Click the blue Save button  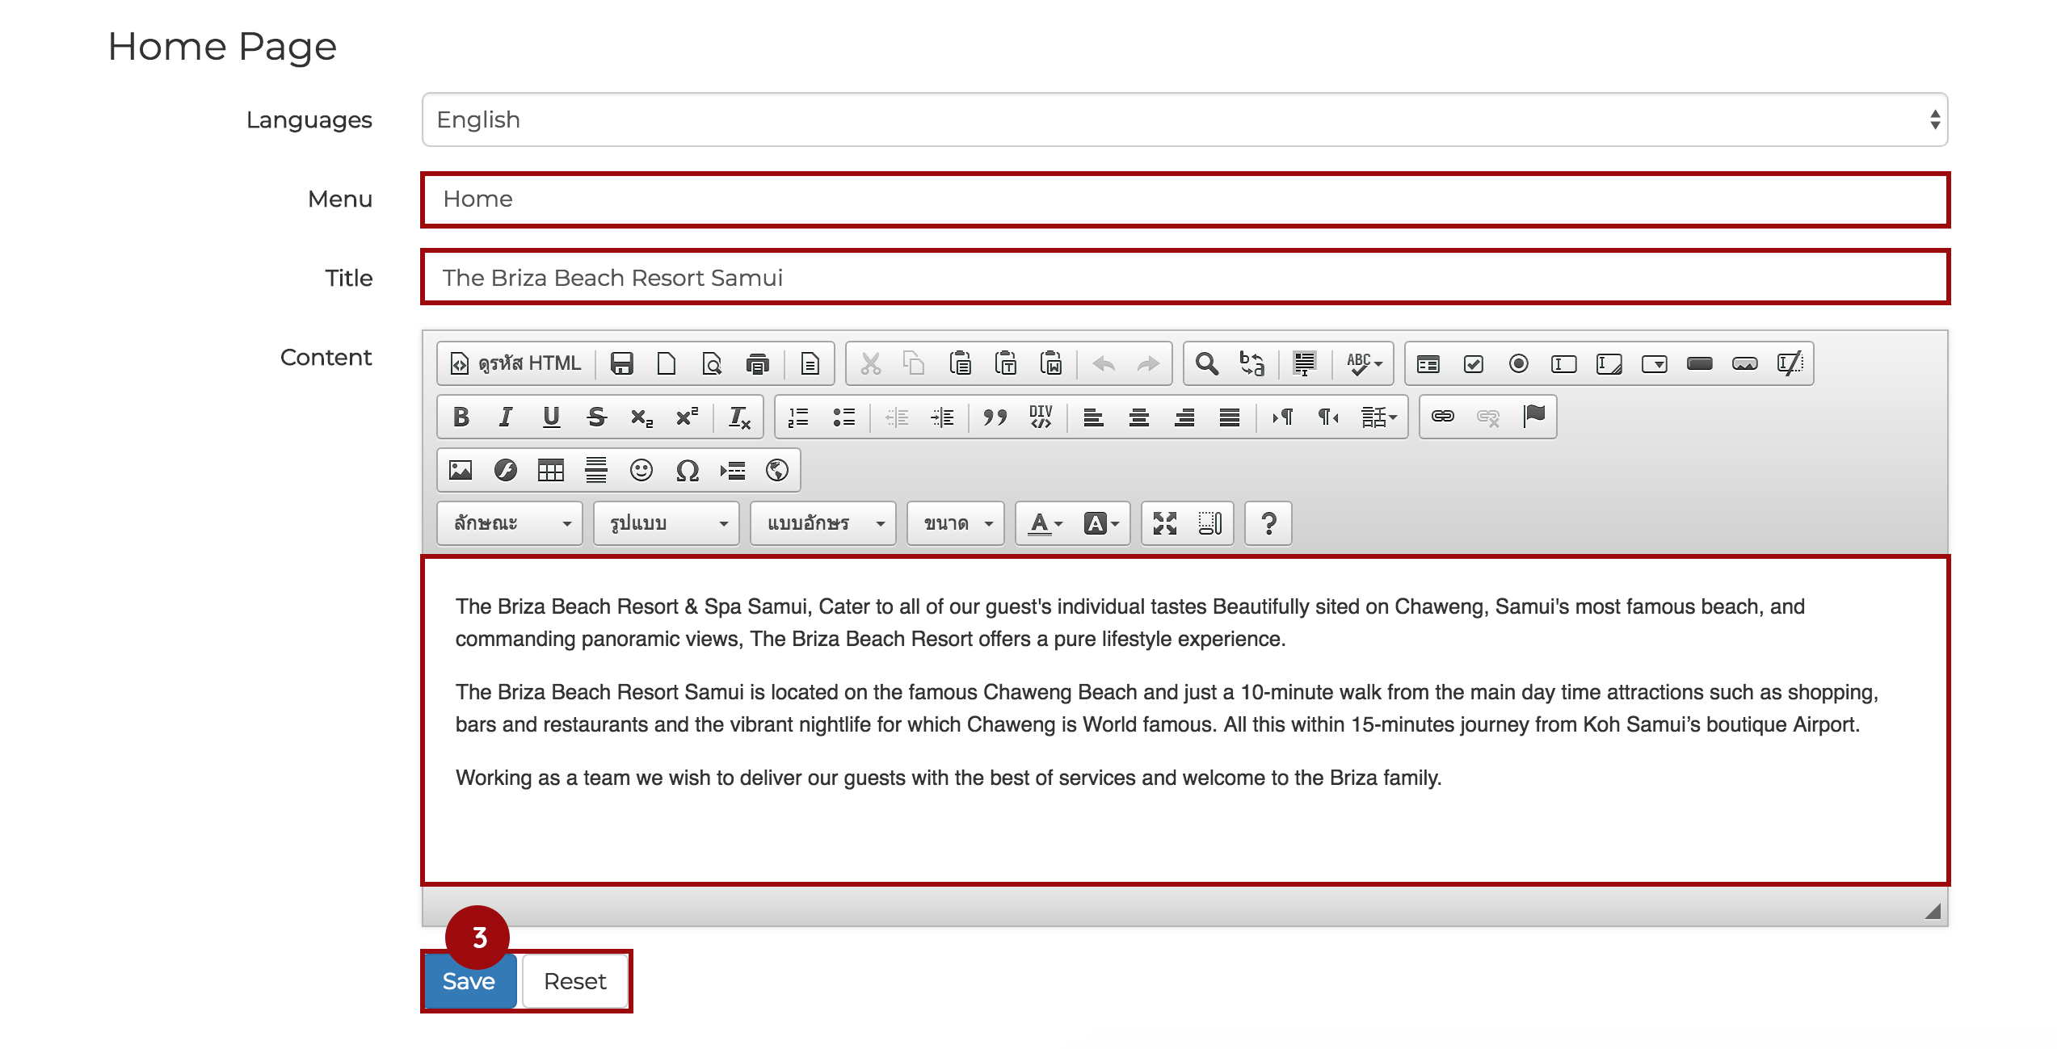click(469, 981)
